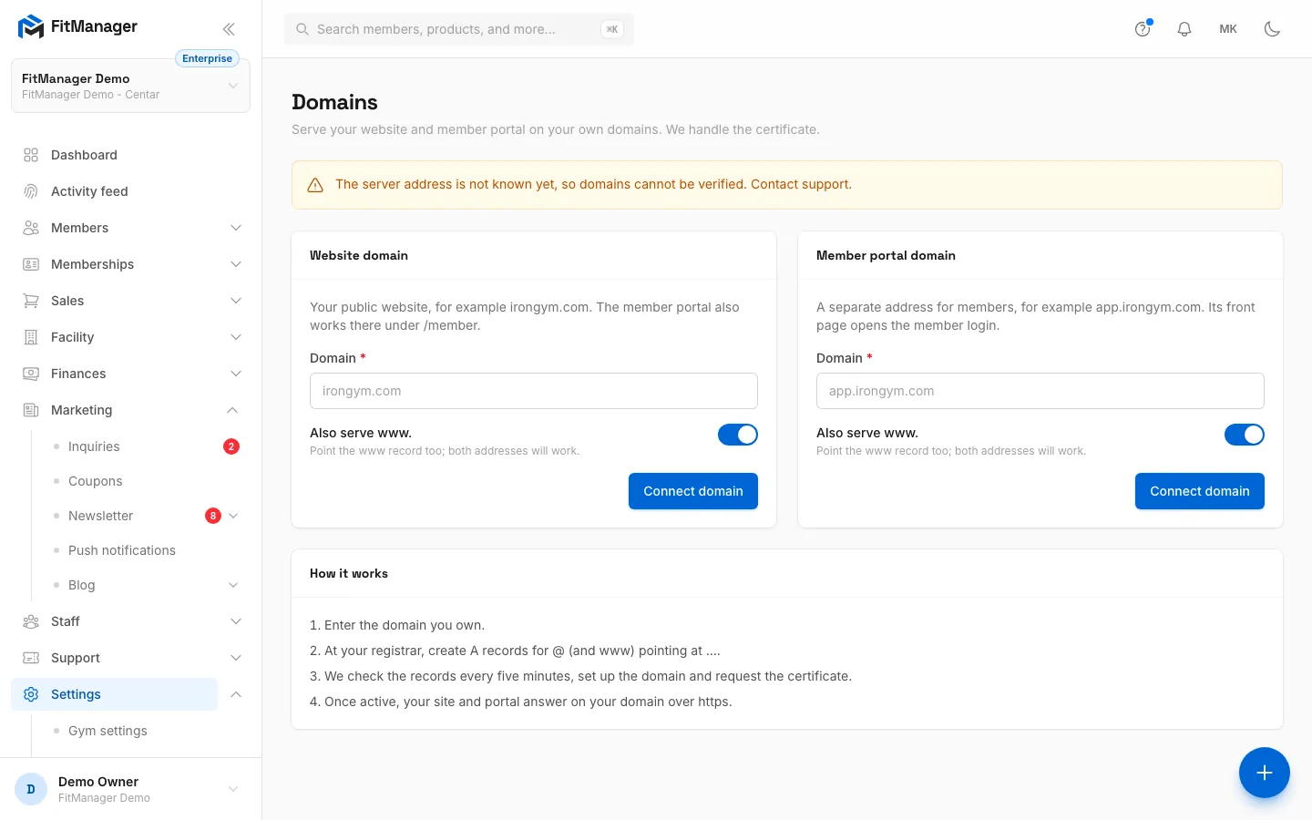Expand the Blog submenu chevron
This screenshot has width=1312, height=820.
pyautogui.click(x=233, y=585)
